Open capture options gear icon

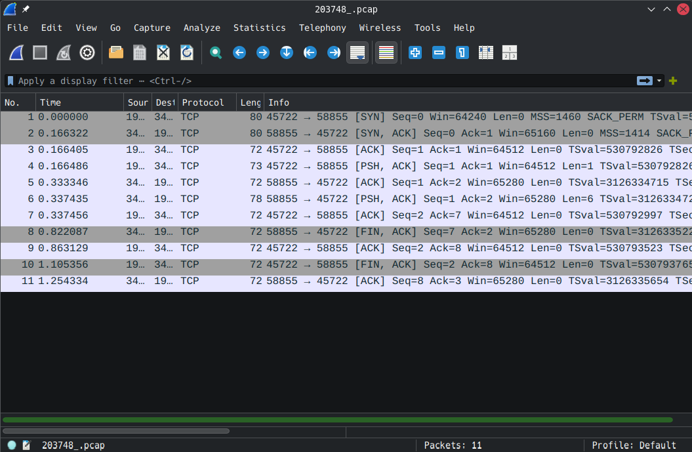point(87,52)
